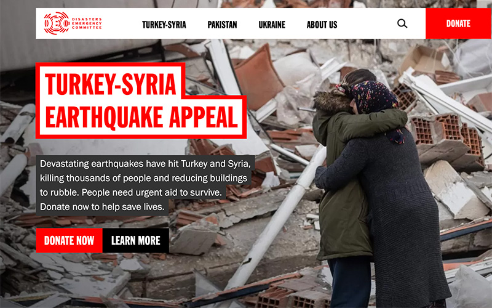Go to the Ukraine appeal page
Viewport: 492px width, 308px height.
[272, 25]
